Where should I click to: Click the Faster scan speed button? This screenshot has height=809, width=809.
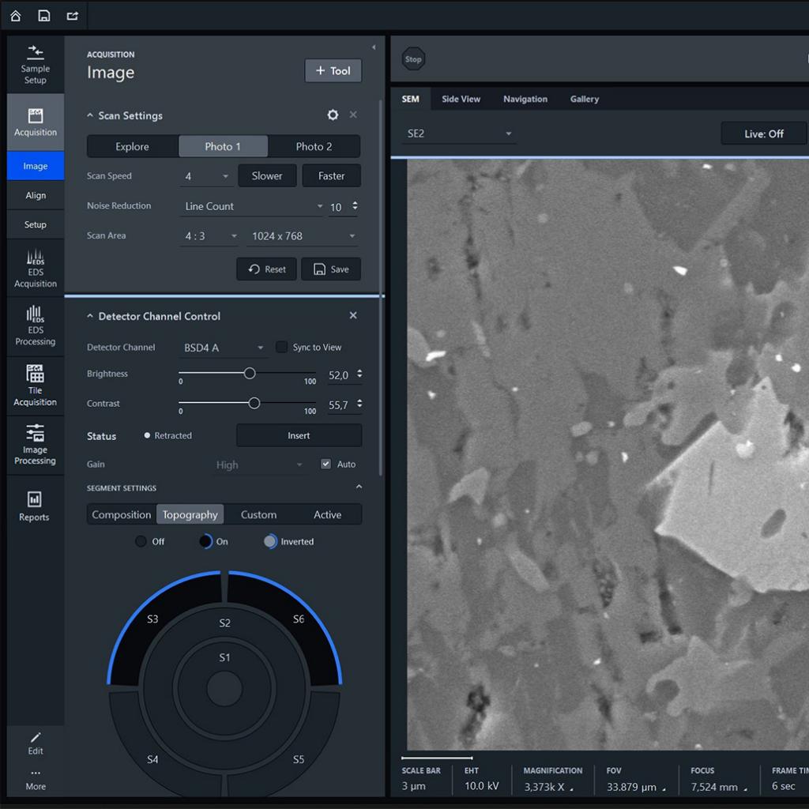(x=331, y=176)
